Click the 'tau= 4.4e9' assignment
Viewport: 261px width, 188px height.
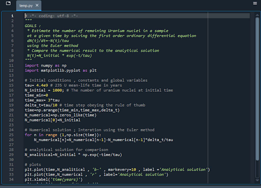coord(36,85)
